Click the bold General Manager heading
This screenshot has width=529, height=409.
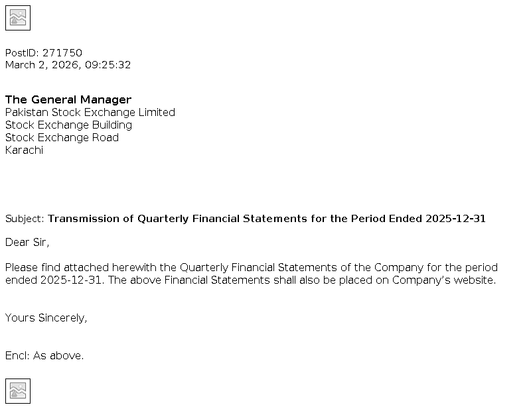68,99
